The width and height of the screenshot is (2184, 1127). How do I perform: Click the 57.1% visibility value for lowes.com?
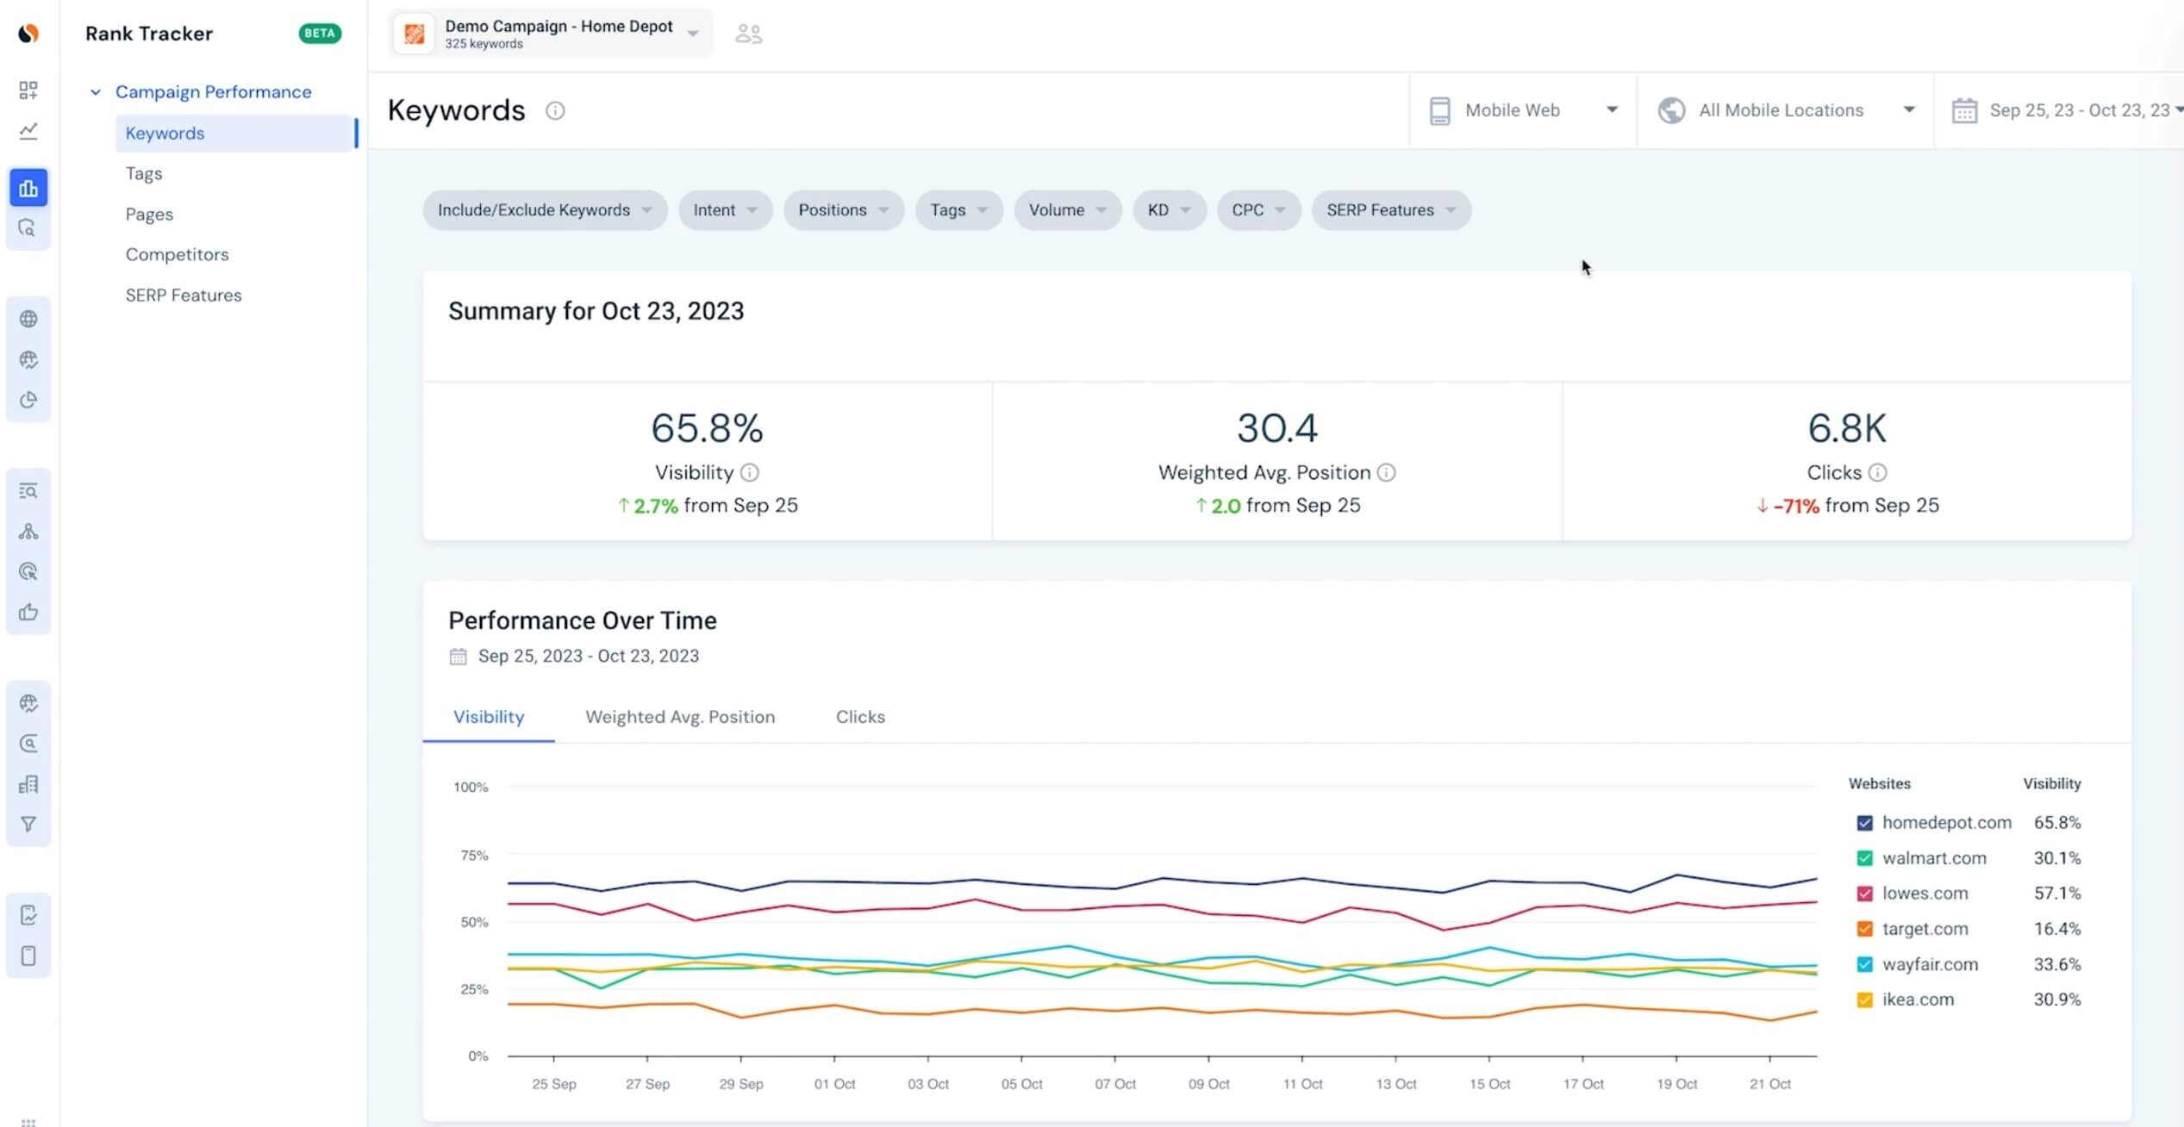[2057, 894]
